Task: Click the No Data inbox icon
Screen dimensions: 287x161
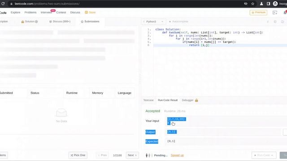Action: tap(61, 113)
